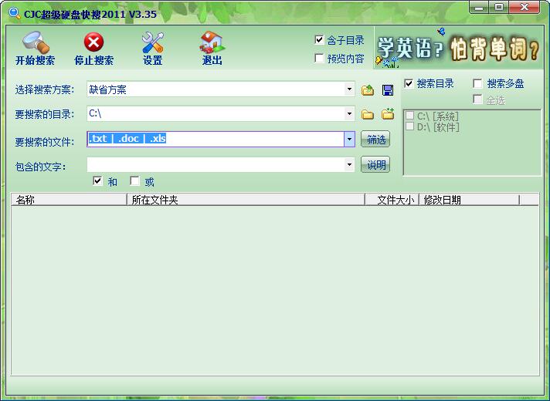Screen dimensions: 550x401
Task: Open 设置 settings tools icon
Action: (x=153, y=42)
